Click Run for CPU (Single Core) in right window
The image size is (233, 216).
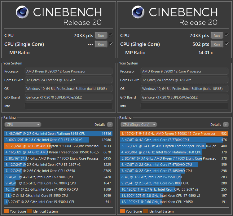tap(217, 44)
